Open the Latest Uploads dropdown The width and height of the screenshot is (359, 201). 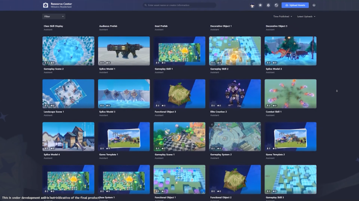coord(306,17)
